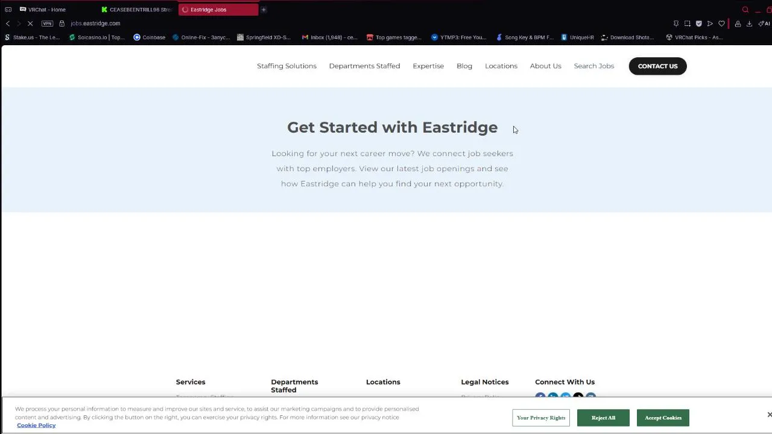Click the padlock site security icon

(62, 24)
